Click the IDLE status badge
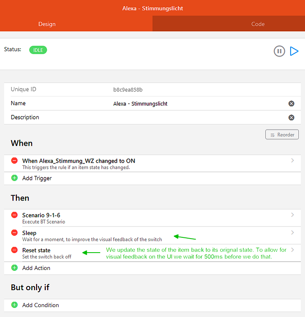 pyautogui.click(x=38, y=50)
